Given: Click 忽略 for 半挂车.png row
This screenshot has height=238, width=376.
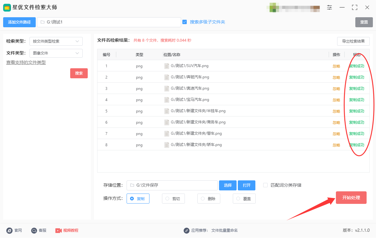Looking at the screenshot, I should pos(336,111).
